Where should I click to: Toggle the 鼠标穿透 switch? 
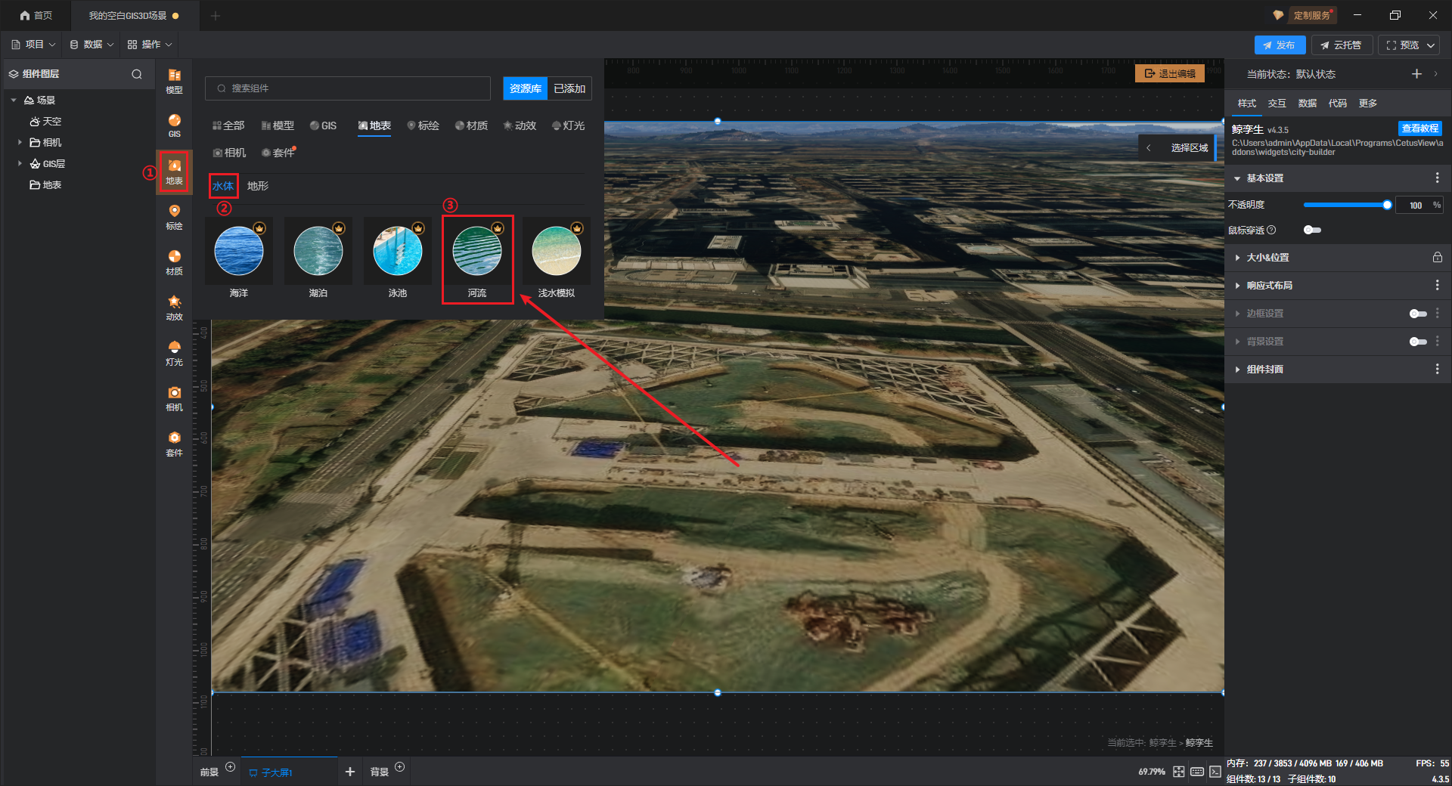tap(1312, 230)
